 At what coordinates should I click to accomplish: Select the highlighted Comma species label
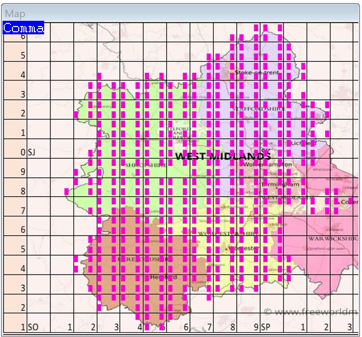(23, 28)
